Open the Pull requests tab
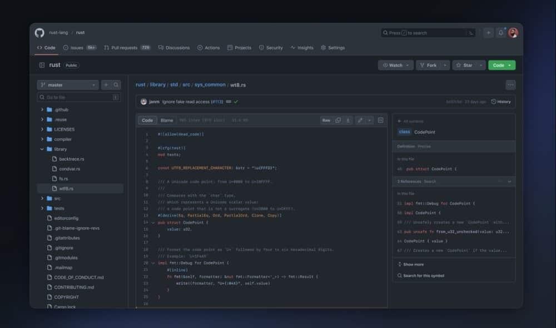 click(x=122, y=48)
